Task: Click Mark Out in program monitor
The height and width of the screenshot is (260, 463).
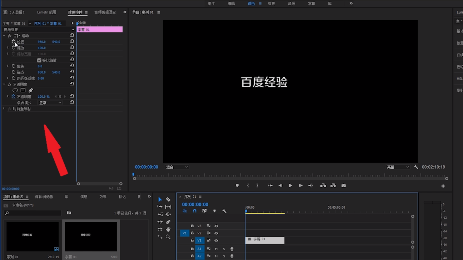Action: [257, 185]
